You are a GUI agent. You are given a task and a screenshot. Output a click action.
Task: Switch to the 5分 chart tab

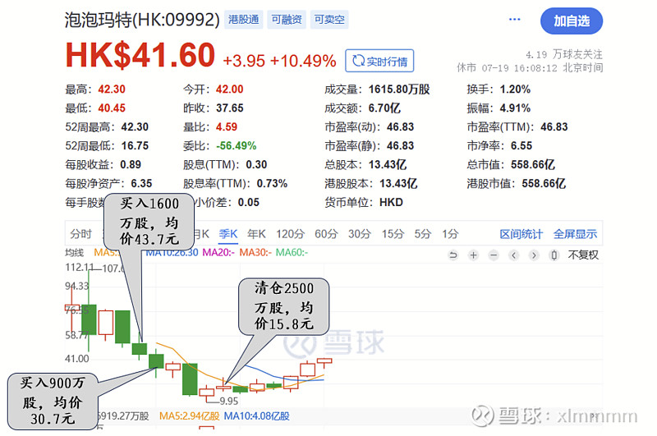coord(423,234)
